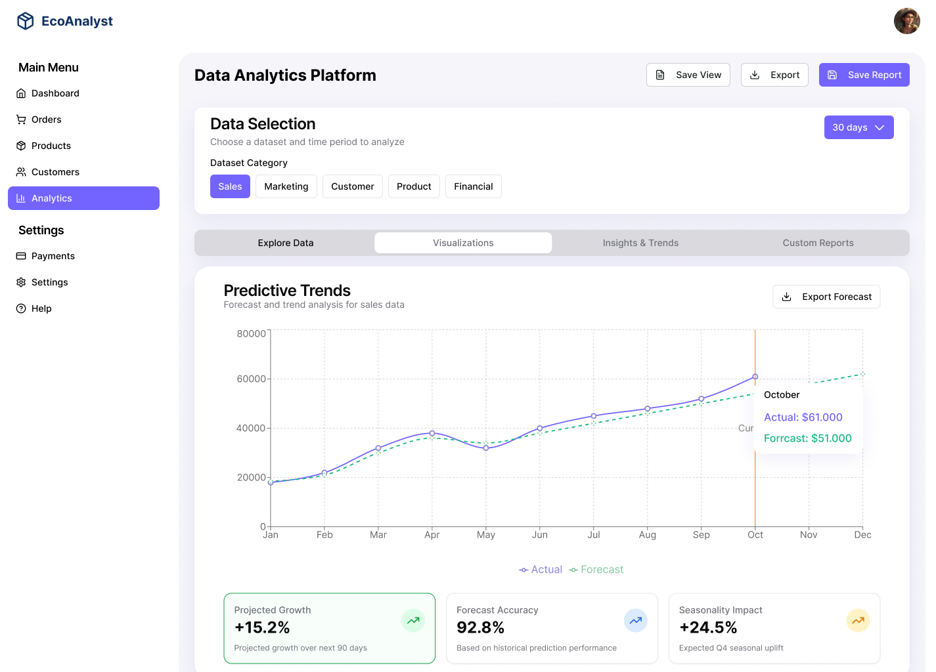Click the EcoAnalyst cube logo
The image size is (936, 672).
tap(25, 20)
